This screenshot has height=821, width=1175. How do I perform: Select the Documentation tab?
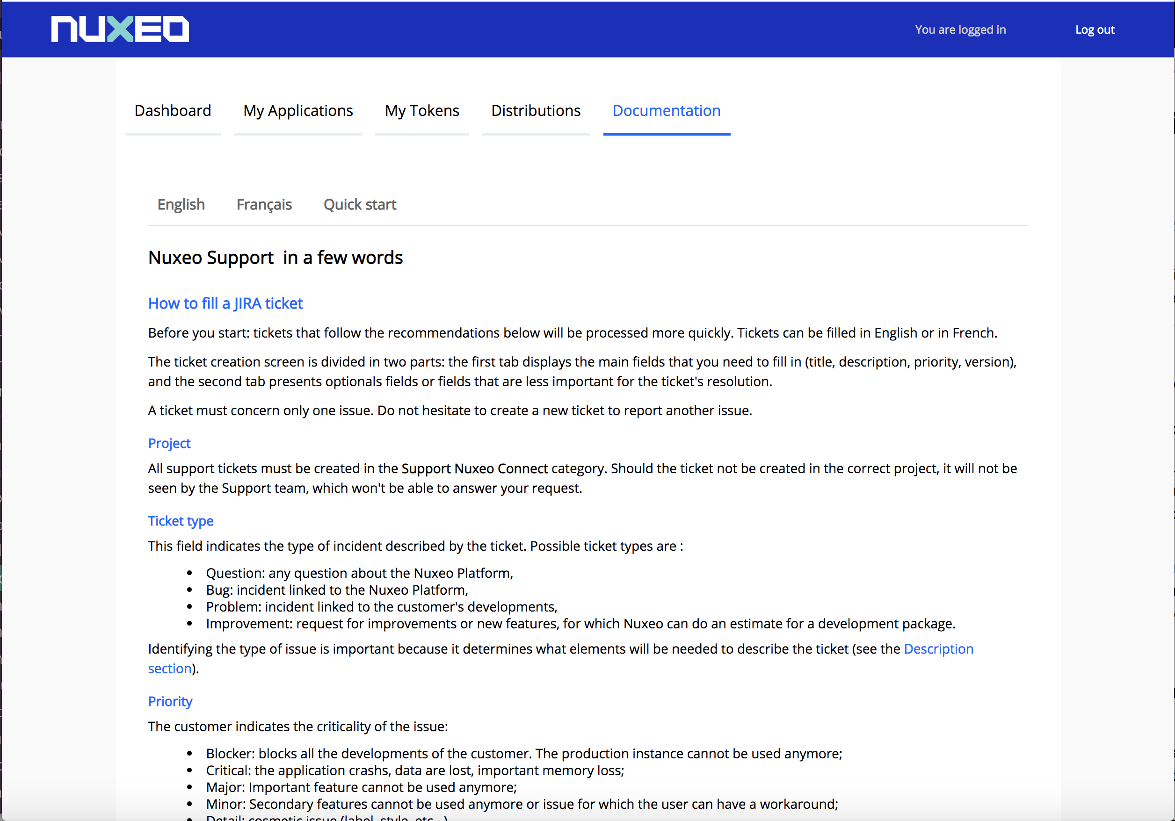click(x=666, y=111)
